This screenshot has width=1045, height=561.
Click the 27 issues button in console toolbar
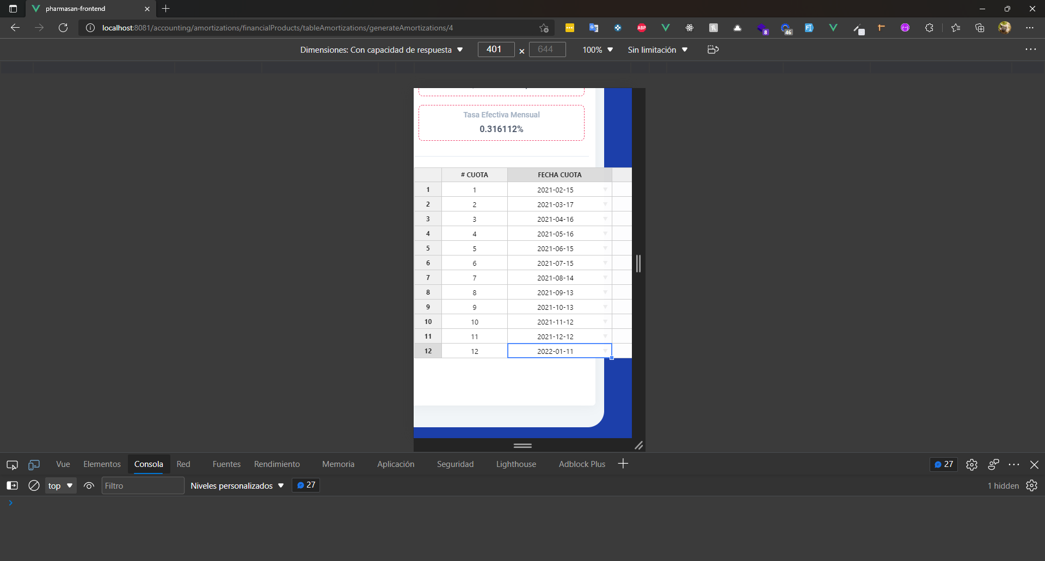pyautogui.click(x=306, y=485)
